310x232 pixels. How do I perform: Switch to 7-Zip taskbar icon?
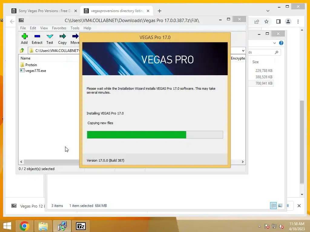coord(81,226)
